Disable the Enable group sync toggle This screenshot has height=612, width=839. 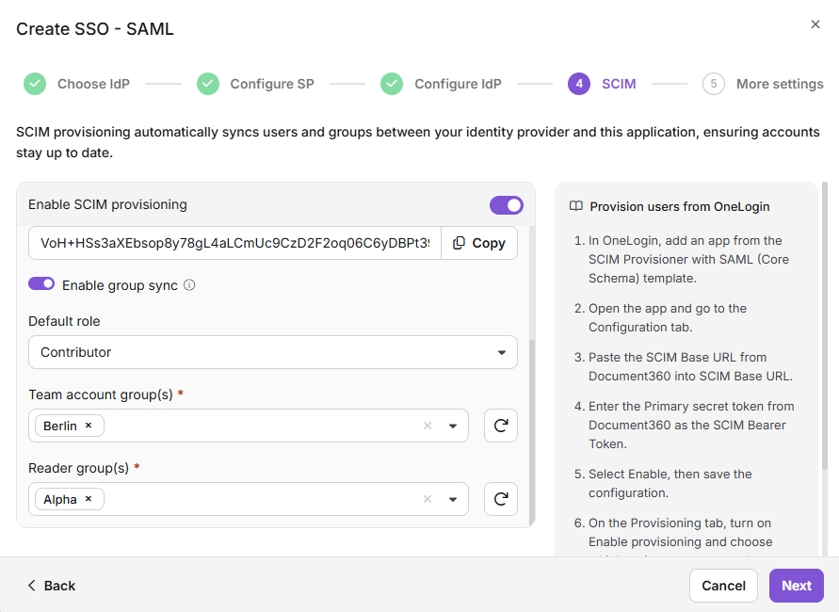[41, 283]
